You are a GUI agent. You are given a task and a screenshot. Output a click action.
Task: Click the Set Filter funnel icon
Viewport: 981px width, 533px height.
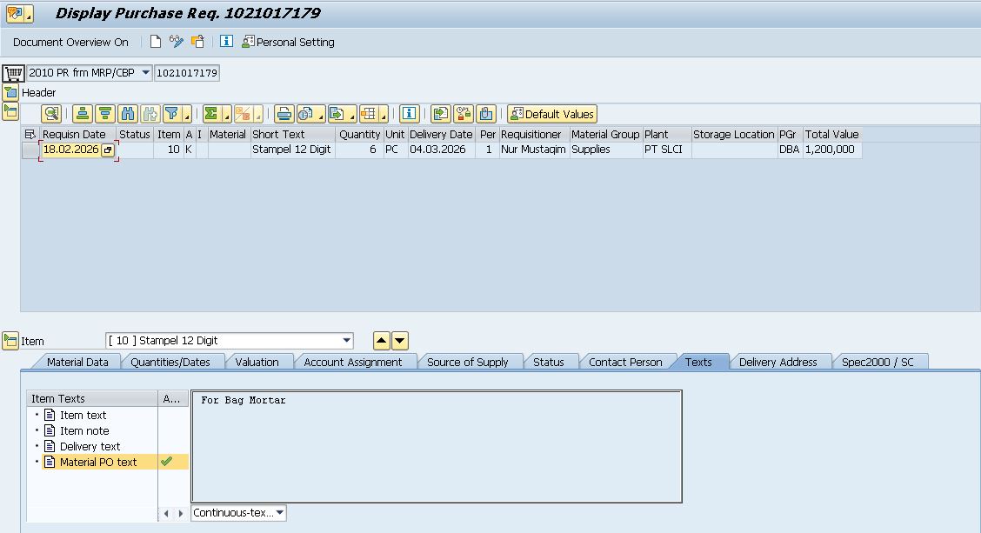[172, 114]
